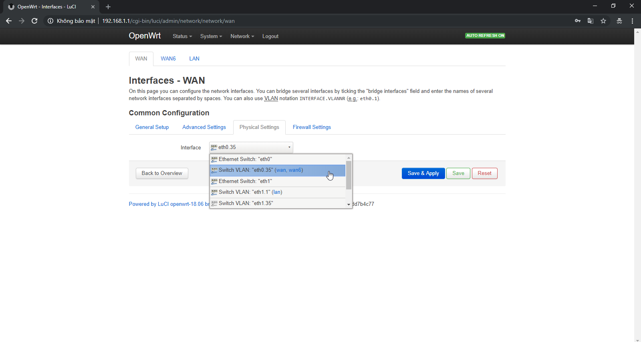Screen dimensions: 641x342
Task: Bookmark this page with the star icon
Action: [603, 21]
